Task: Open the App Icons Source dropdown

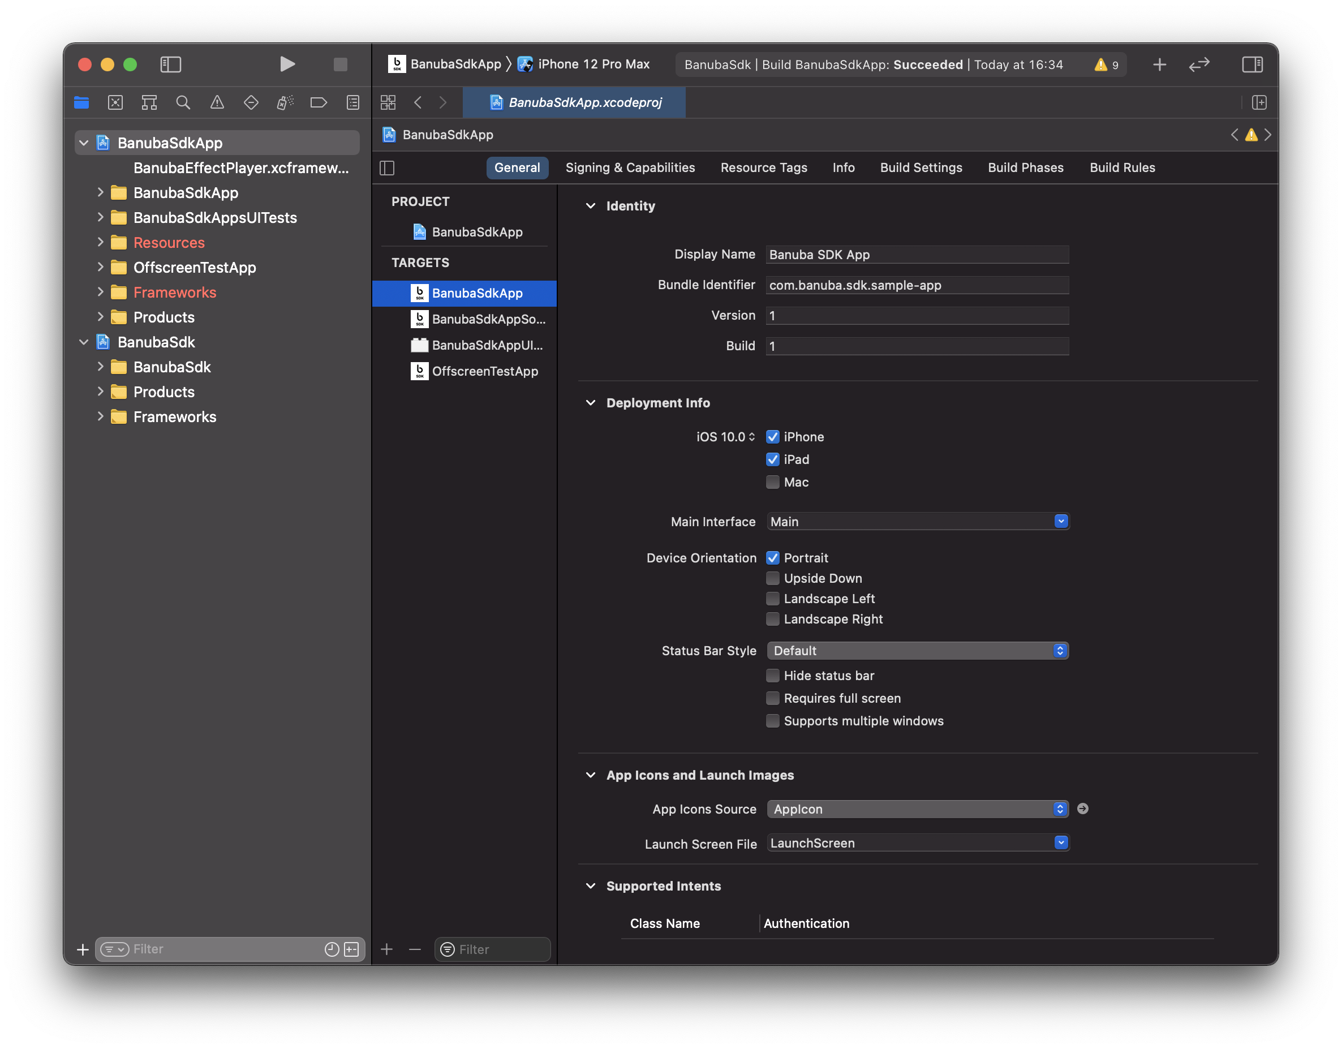Action: [x=918, y=809]
